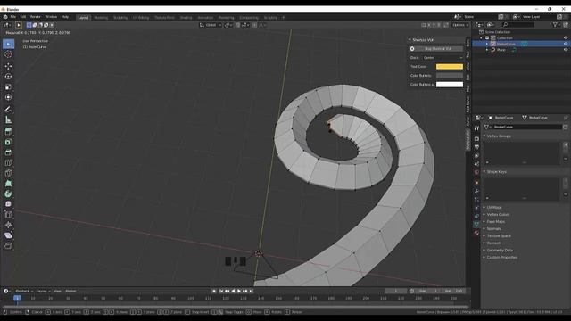Toggle visibility of Plane in outliner
This screenshot has height=321, width=571.
tap(566, 50)
